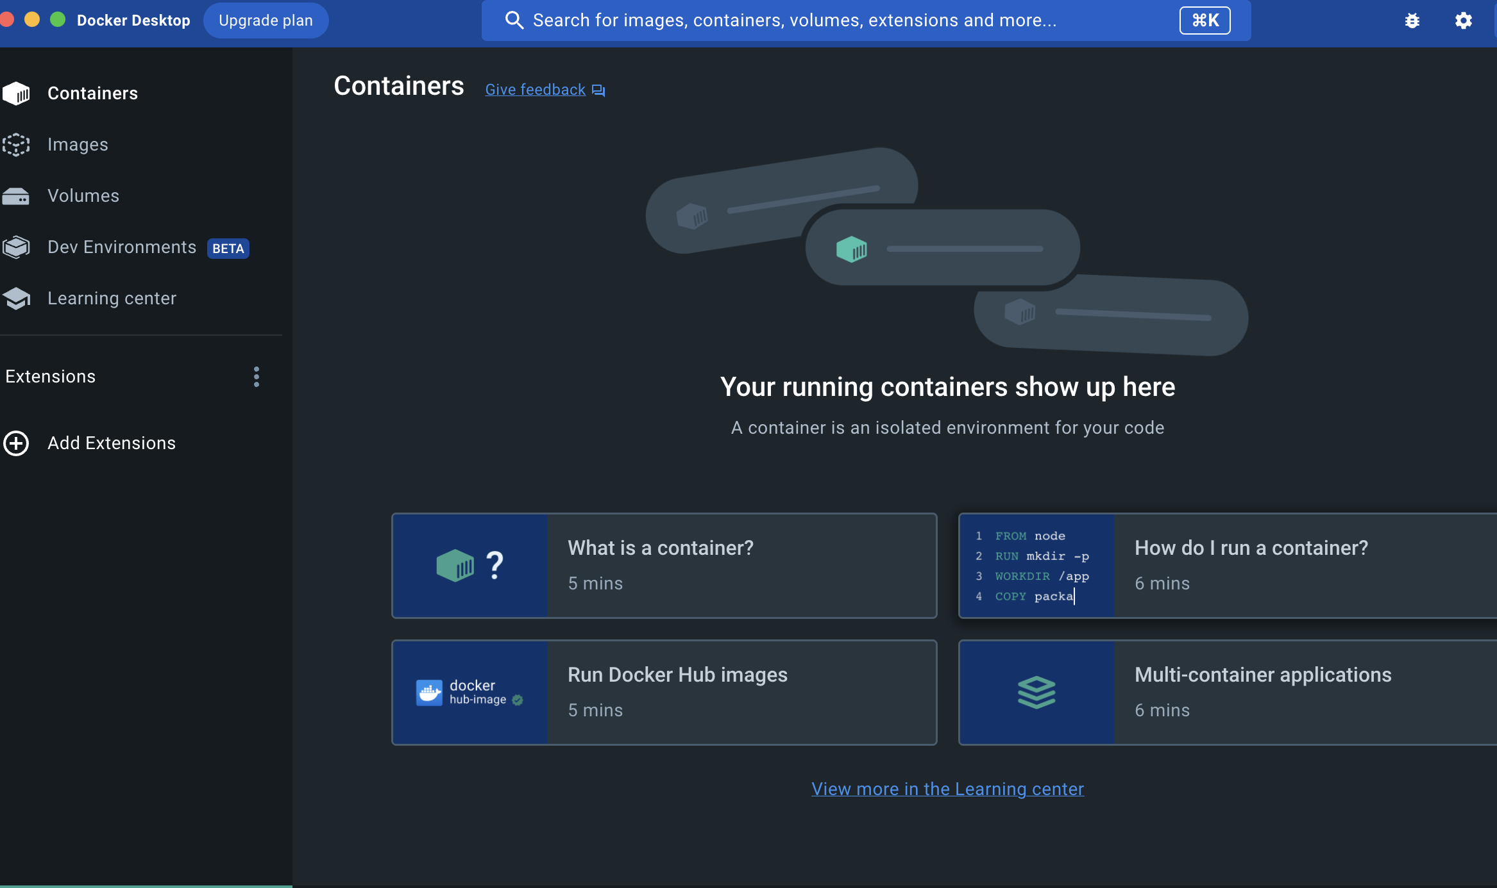1497x888 pixels.
Task: Click the Dockerfile code snippet thumbnail
Action: click(1037, 566)
